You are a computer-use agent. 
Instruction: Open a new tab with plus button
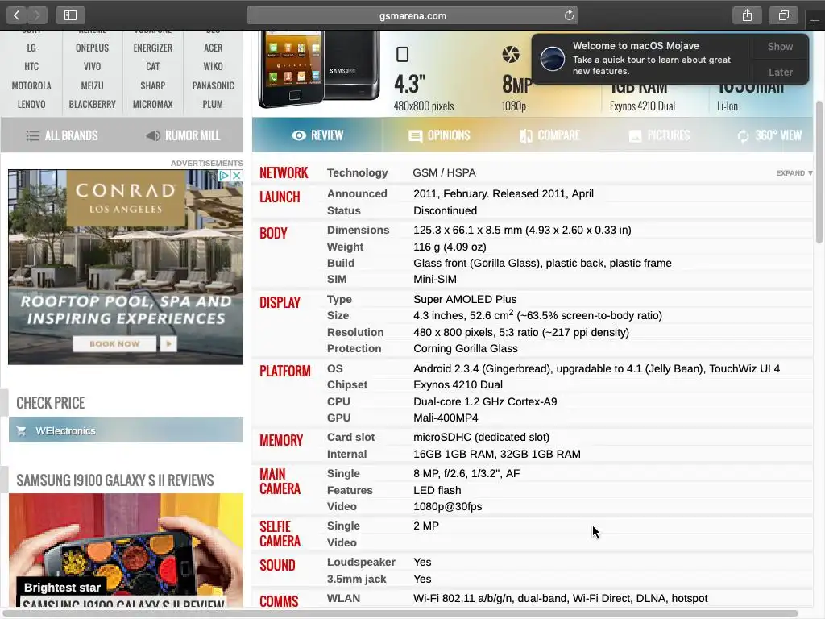click(x=815, y=20)
